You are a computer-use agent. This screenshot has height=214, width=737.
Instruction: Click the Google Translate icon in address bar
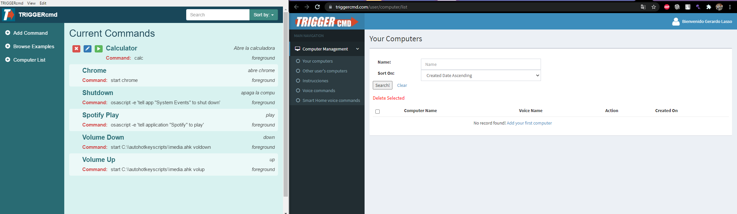tap(643, 7)
